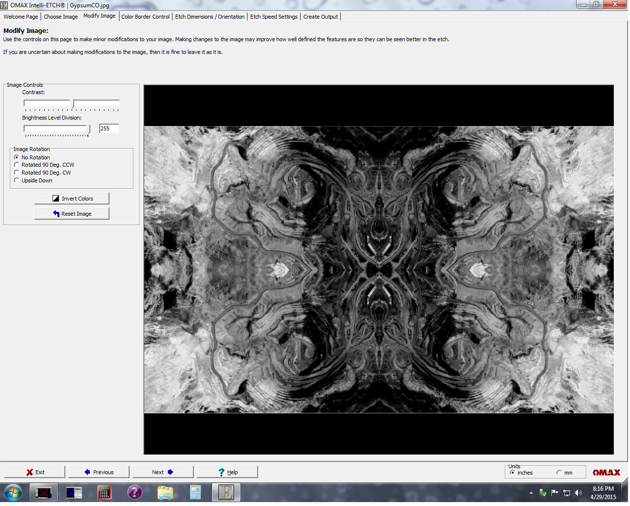Go back with the Previous arrow button
The width and height of the screenshot is (630, 506).
99,472
